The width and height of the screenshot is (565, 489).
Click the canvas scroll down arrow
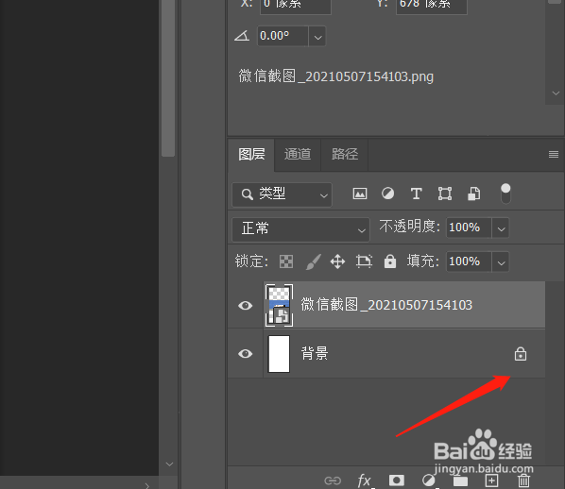click(x=169, y=464)
